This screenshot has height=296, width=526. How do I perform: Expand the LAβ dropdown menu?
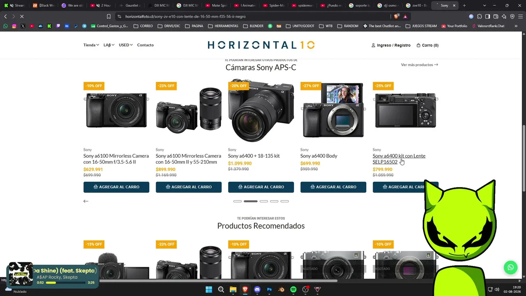click(109, 45)
